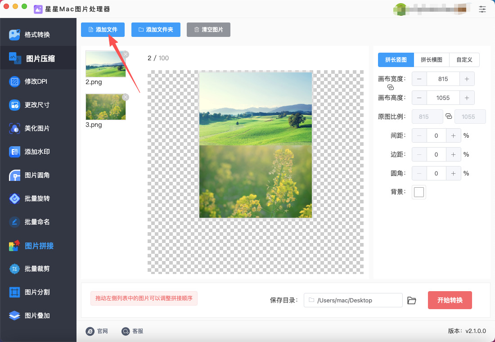Click 清空图片 clear images button
This screenshot has width=495, height=342.
click(209, 30)
